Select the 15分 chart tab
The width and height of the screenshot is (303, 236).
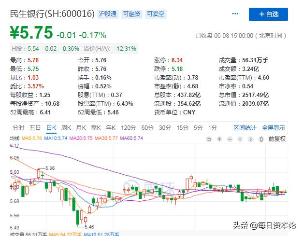point(182,128)
